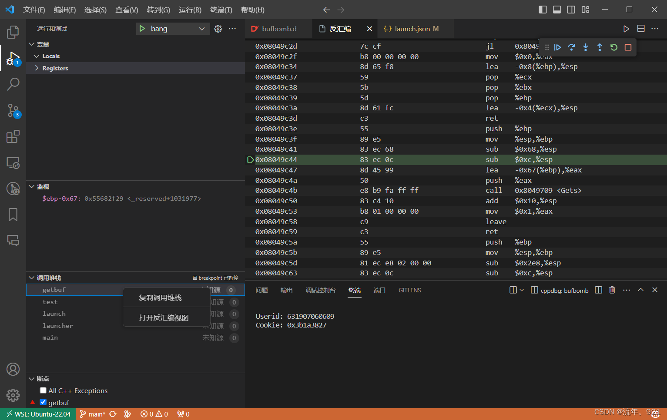Toggle the secondary side bar layout icon

point(571,10)
